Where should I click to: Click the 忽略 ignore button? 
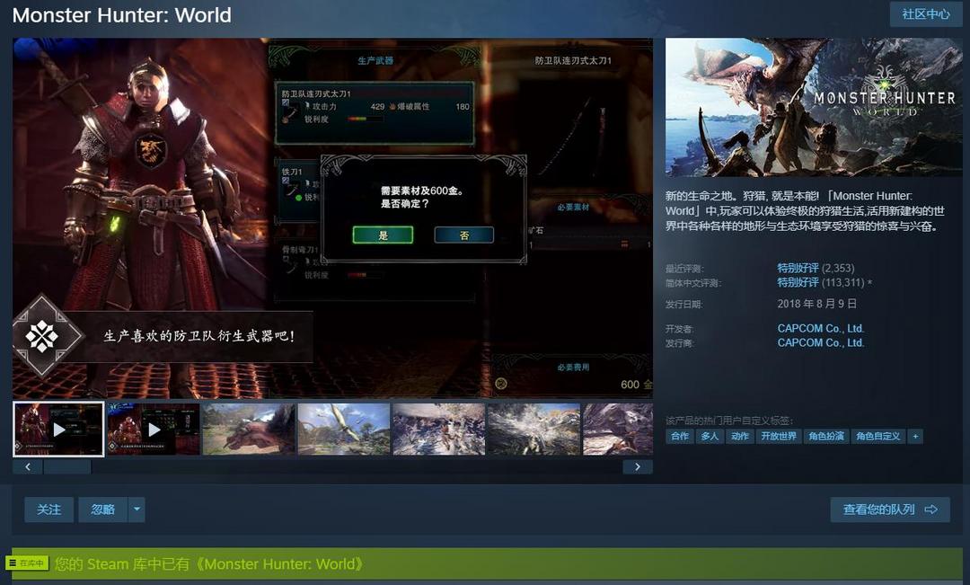[102, 510]
